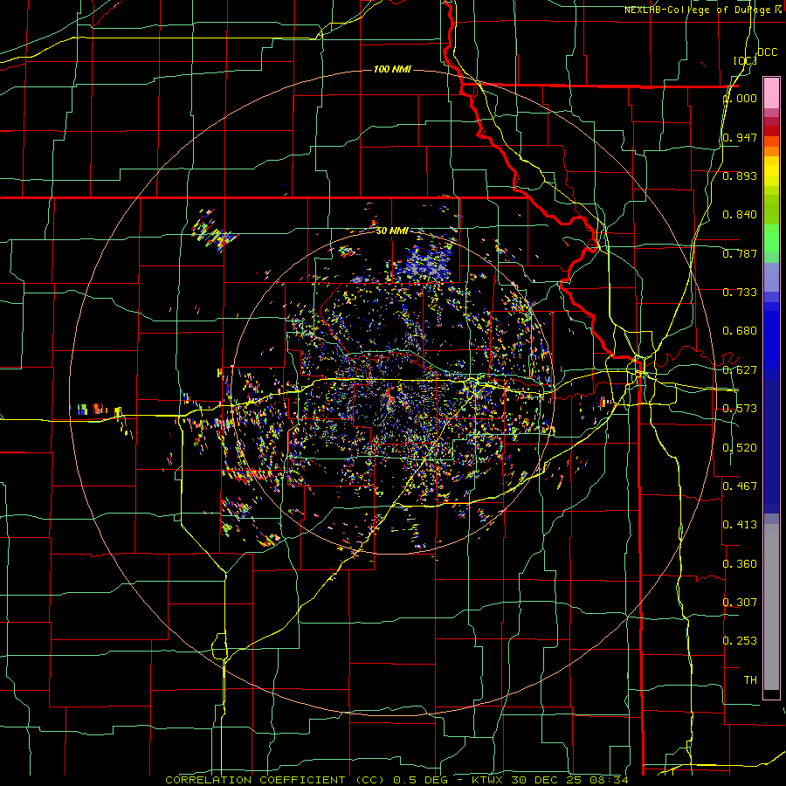786x786 pixels.
Task: Click the Correlation Coefficient caption at bottom
Action: tap(397, 780)
